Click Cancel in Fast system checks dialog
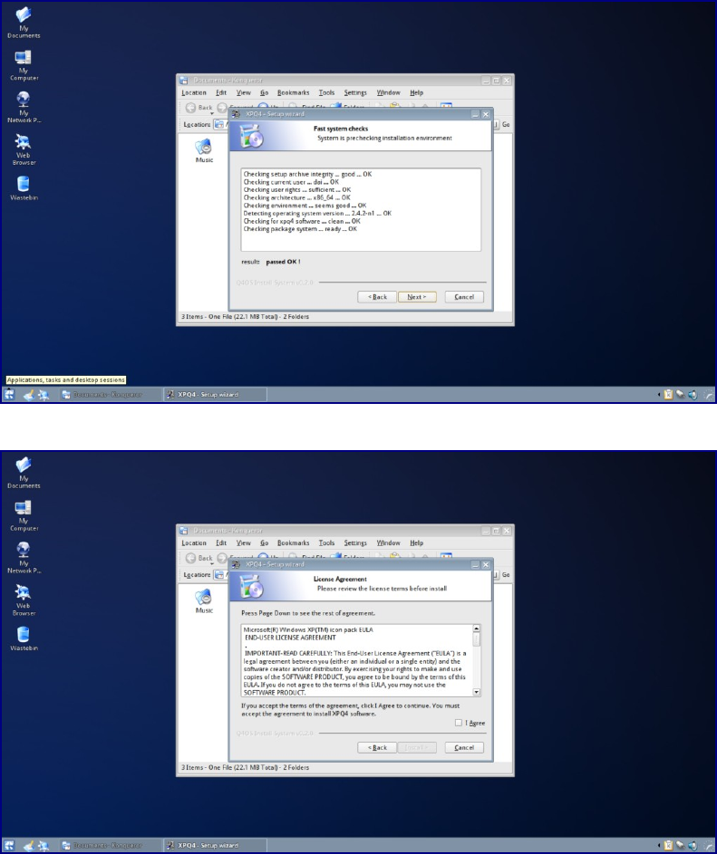 [464, 297]
